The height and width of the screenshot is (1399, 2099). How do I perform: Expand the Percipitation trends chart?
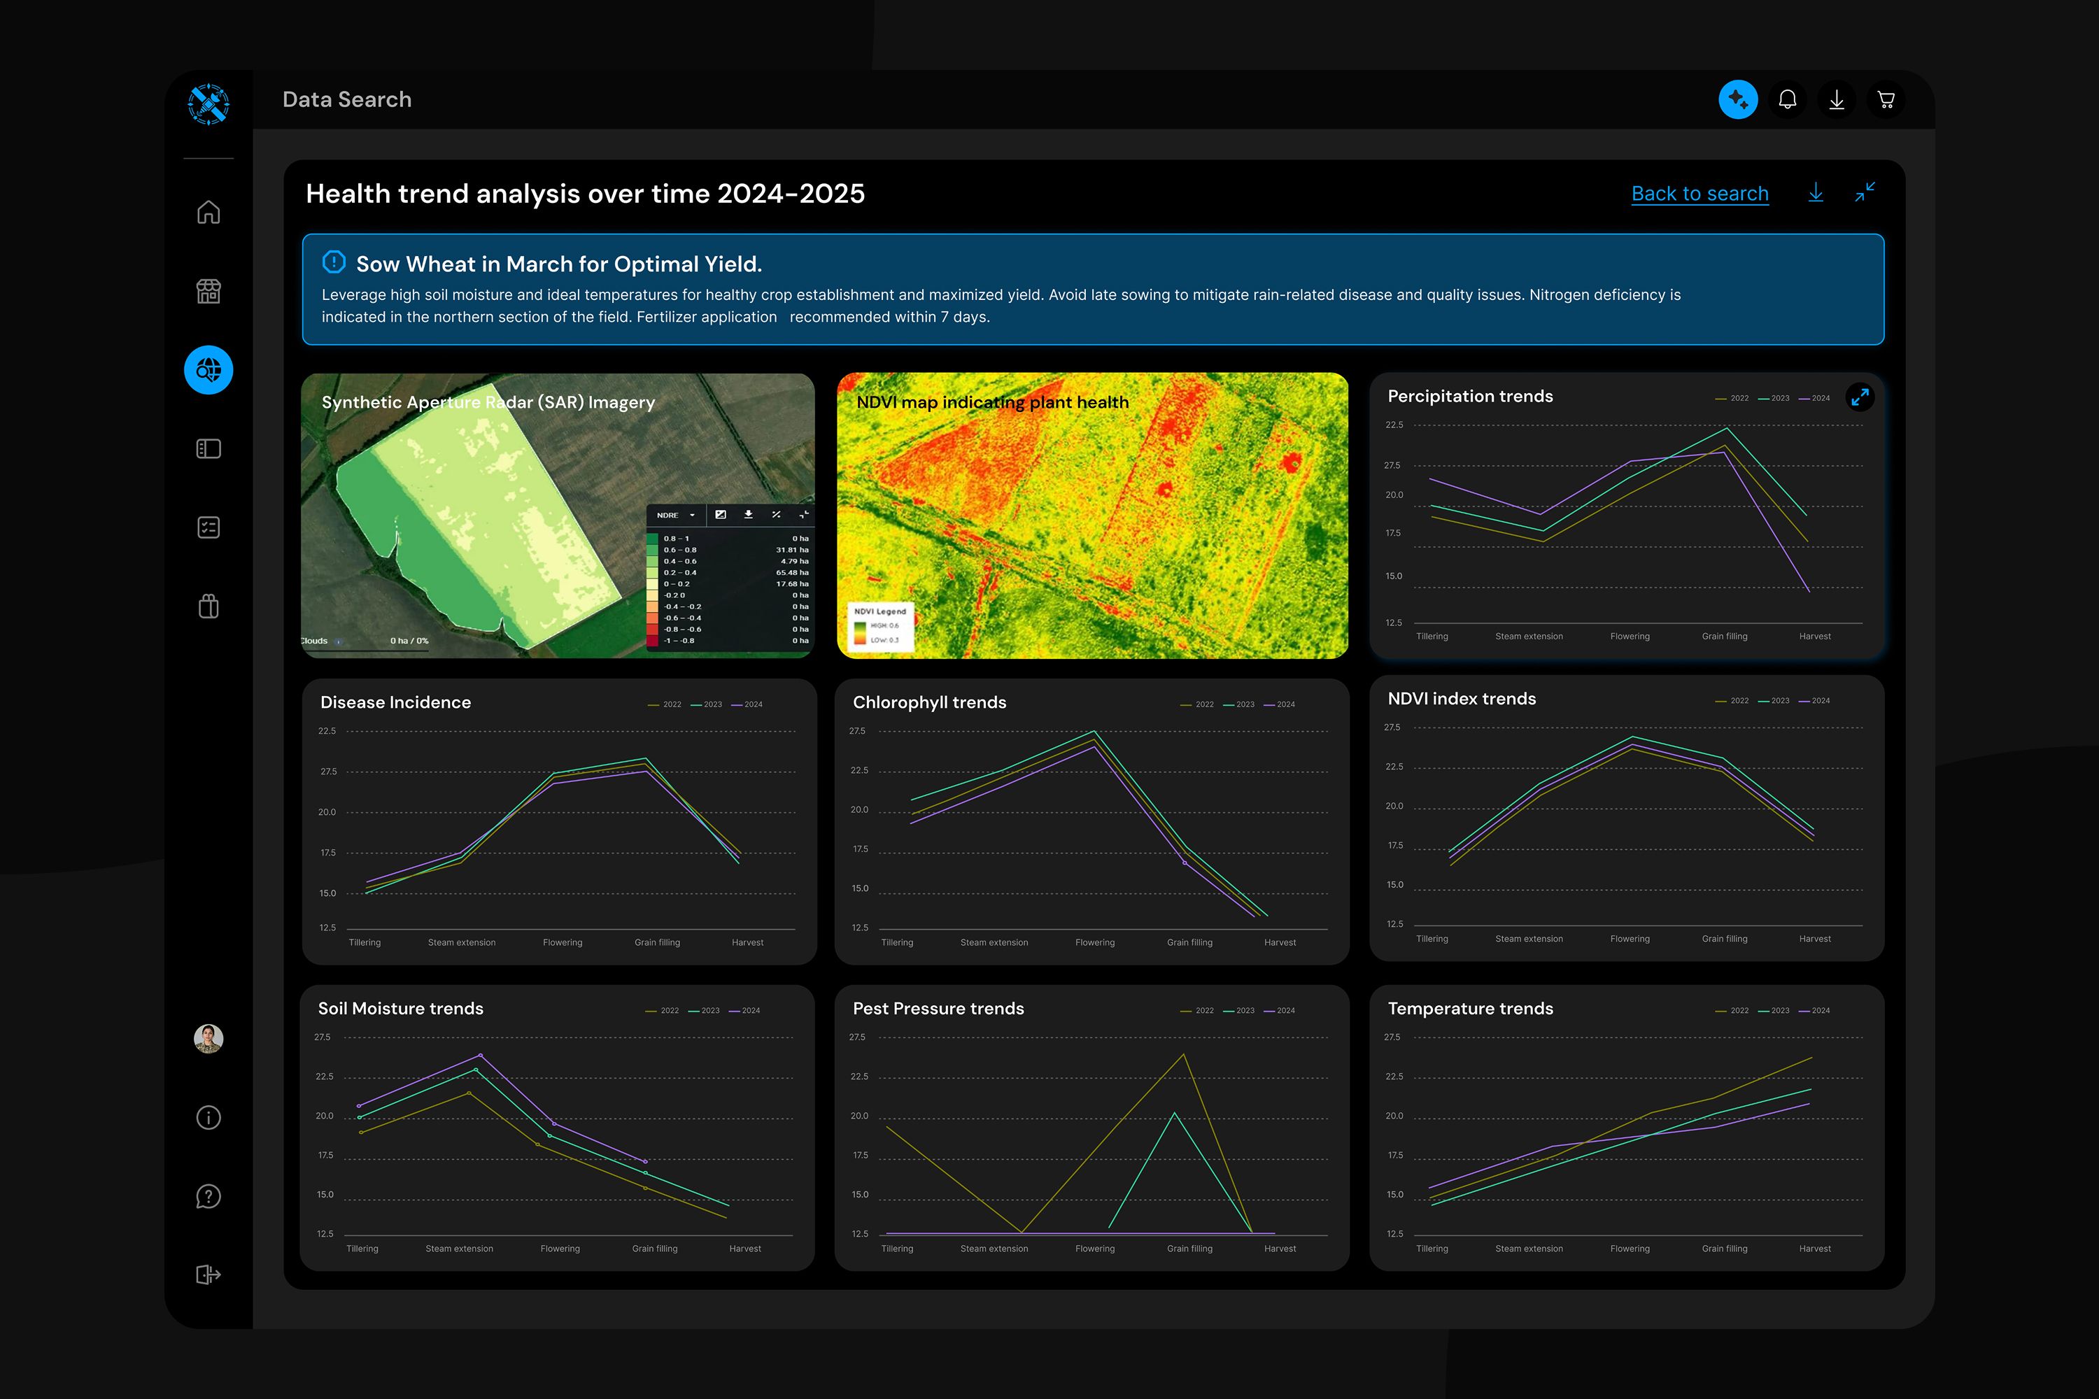(1859, 397)
